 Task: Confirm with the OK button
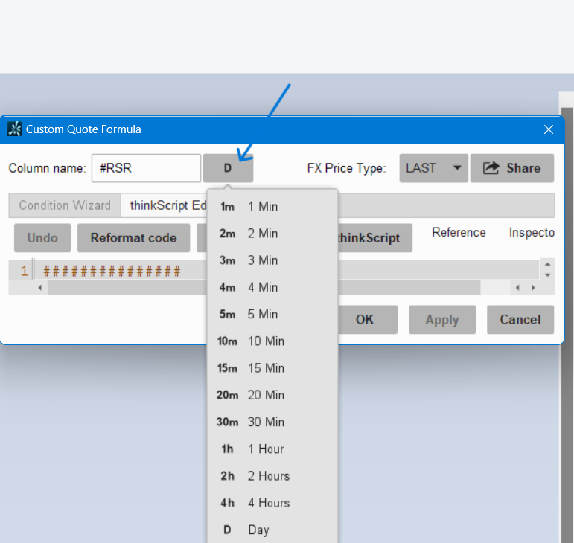tap(367, 320)
